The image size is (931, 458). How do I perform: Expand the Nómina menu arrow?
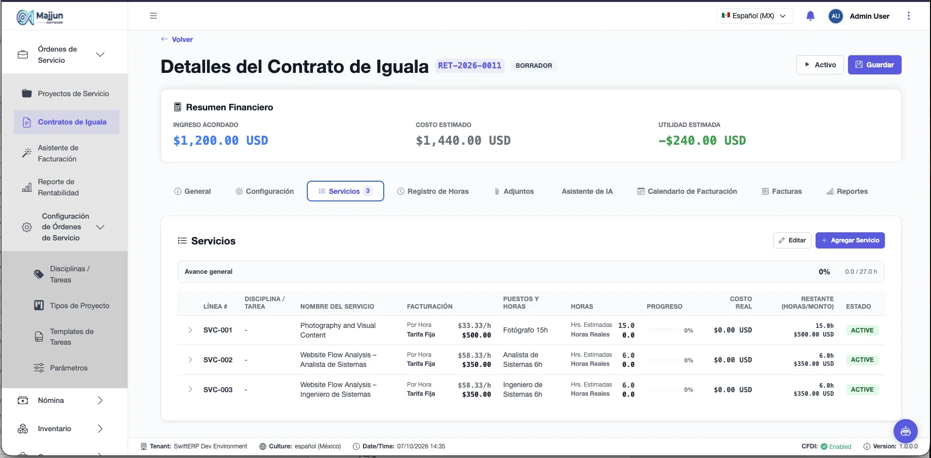click(100, 400)
